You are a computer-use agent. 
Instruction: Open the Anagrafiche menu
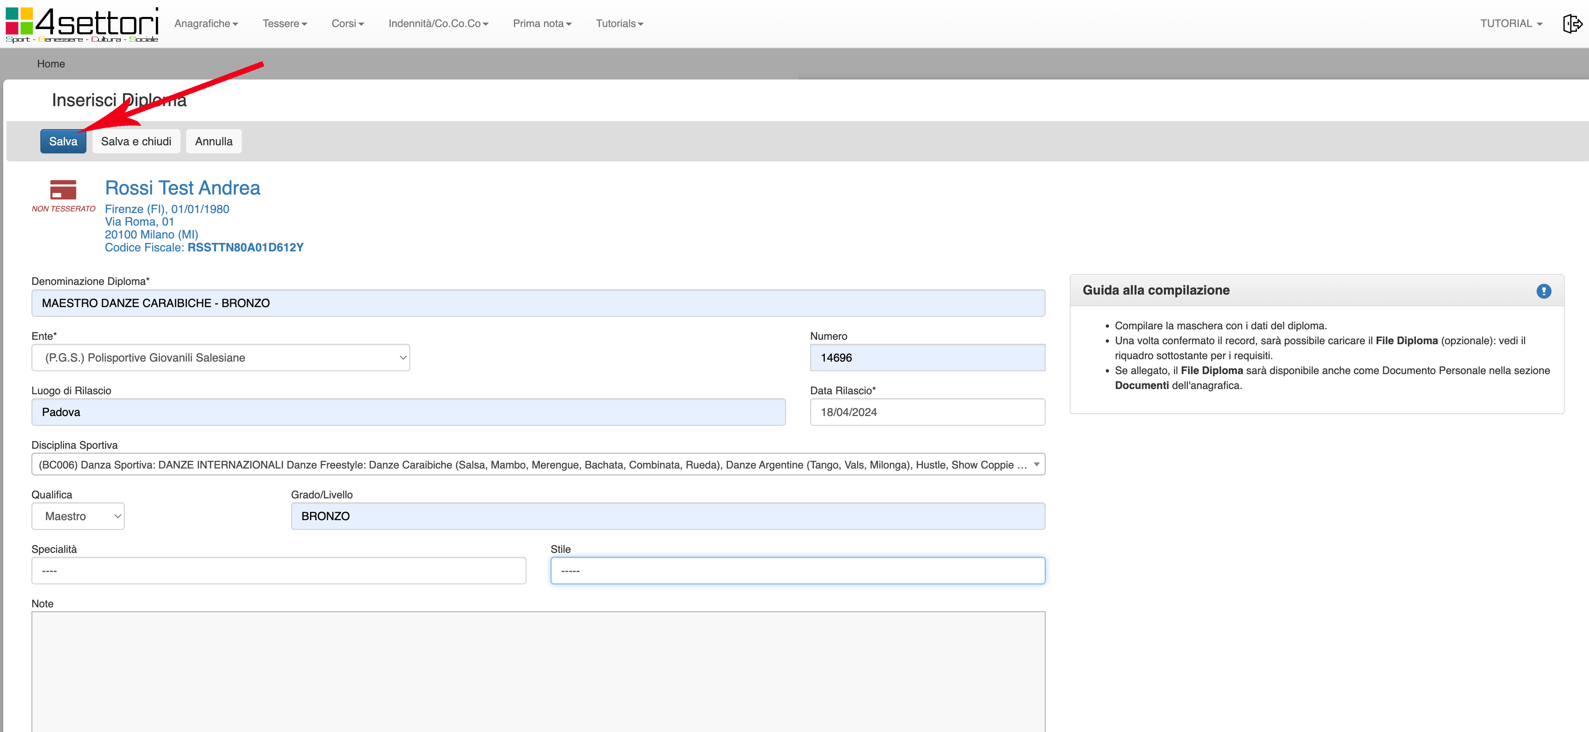tap(206, 23)
